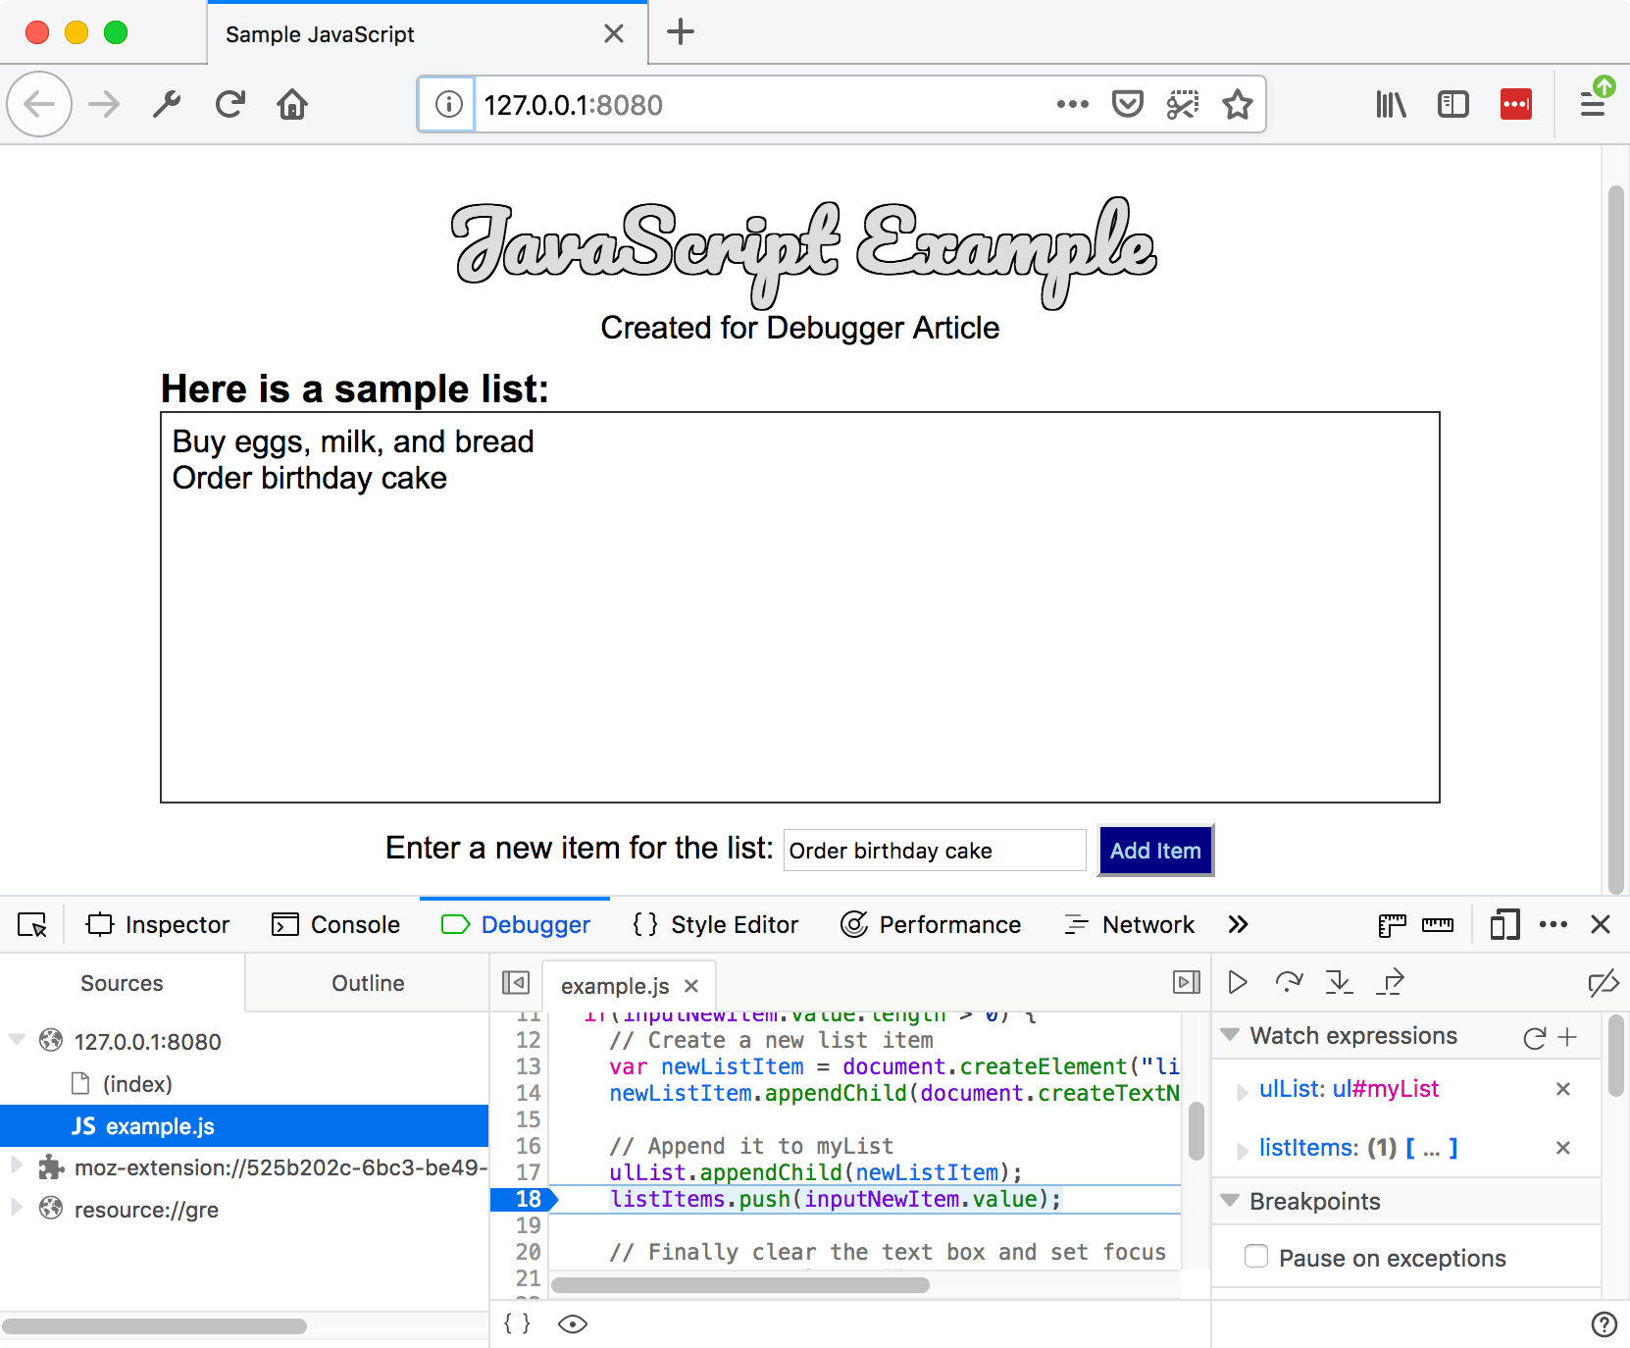Step over the current line
Screen dimensions: 1630x1348
1289,982
